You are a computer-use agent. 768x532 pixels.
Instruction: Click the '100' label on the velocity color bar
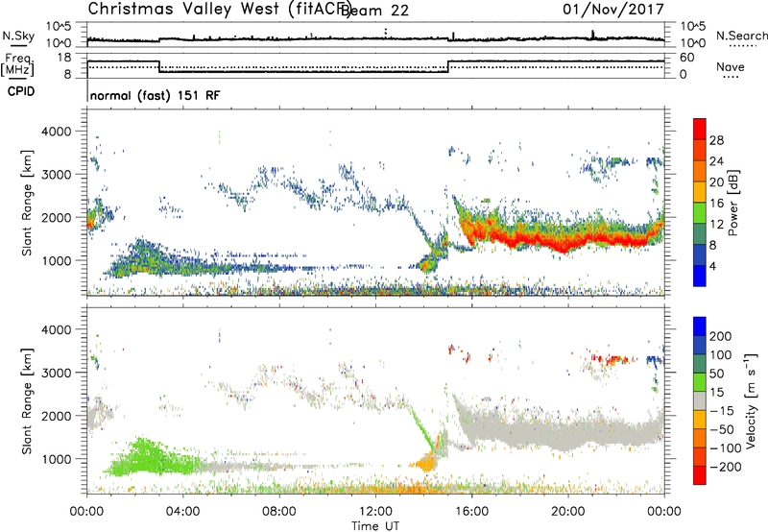pos(721,355)
